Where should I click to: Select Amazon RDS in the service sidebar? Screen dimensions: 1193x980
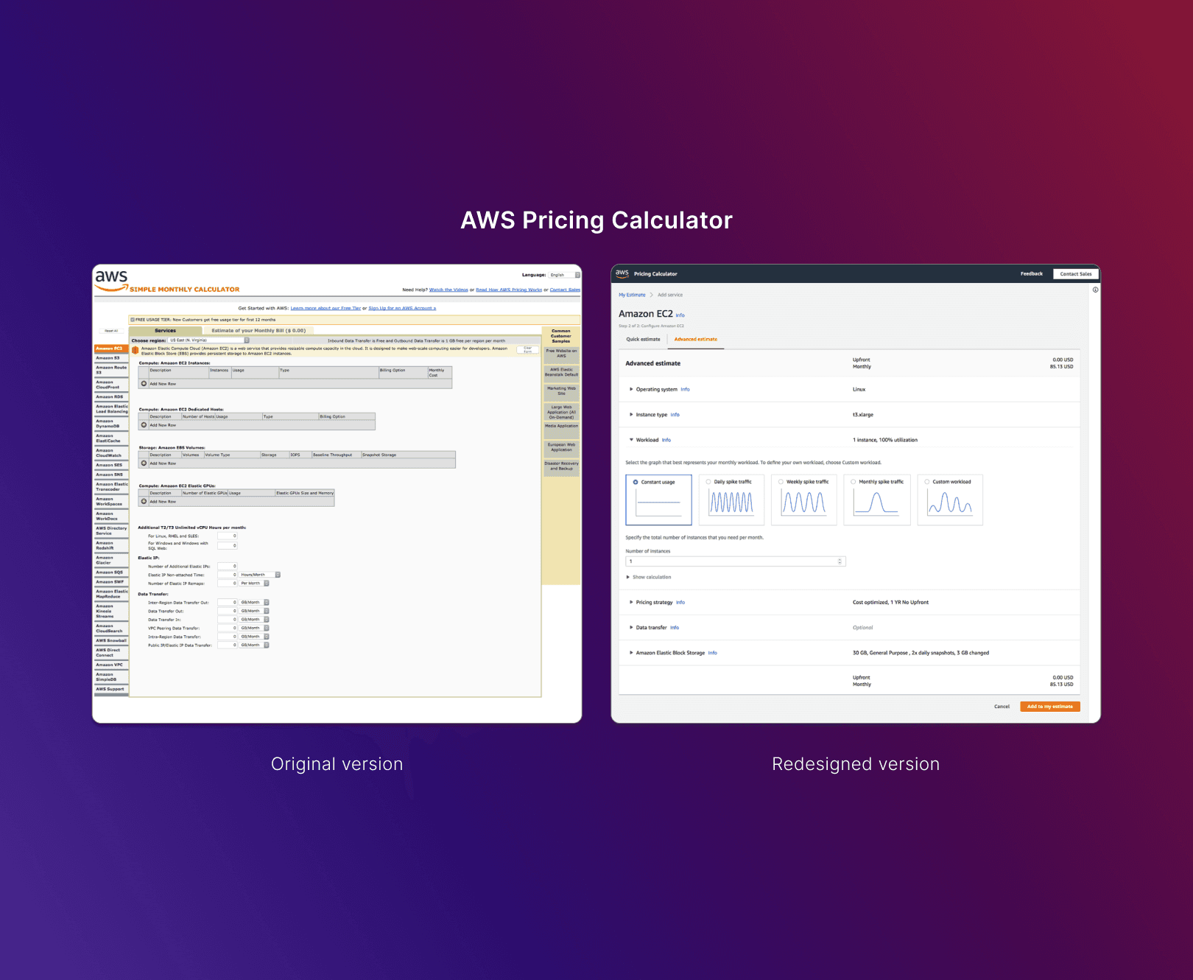[111, 397]
